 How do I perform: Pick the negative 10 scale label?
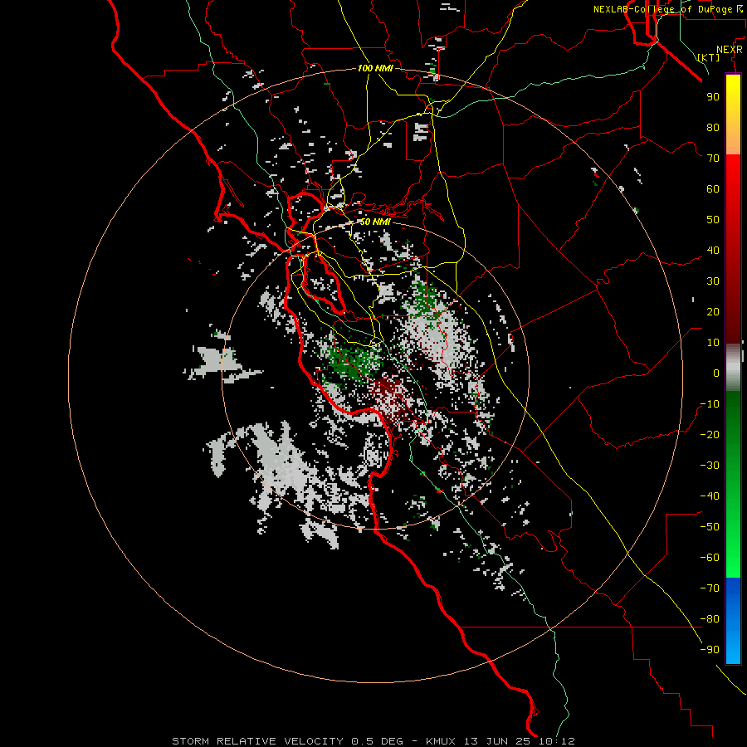point(710,404)
